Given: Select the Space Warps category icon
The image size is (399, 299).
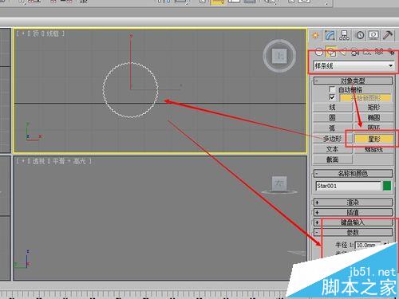Looking at the screenshot, I should pyautogui.click(x=379, y=52).
